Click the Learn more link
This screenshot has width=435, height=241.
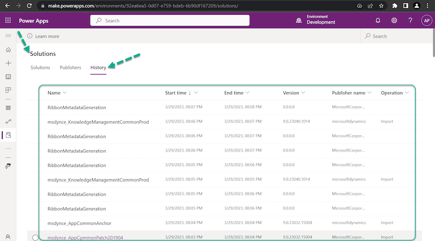coord(47,36)
